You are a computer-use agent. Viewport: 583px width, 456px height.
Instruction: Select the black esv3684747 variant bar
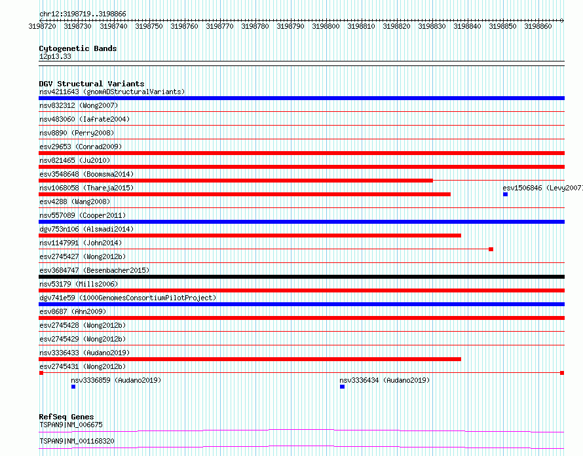pos(301,277)
